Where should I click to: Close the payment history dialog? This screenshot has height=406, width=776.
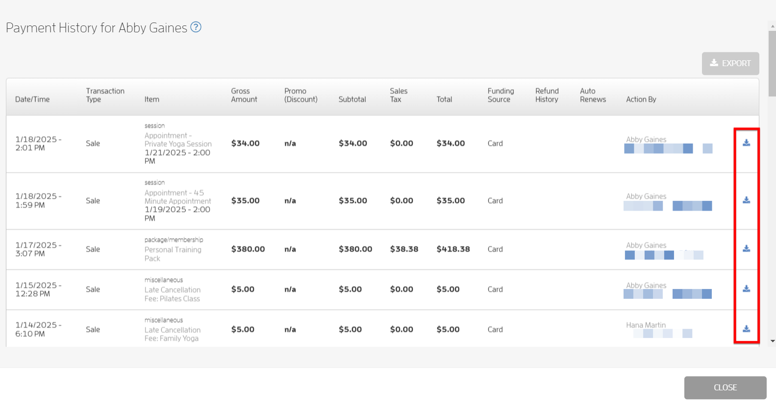[x=725, y=387]
